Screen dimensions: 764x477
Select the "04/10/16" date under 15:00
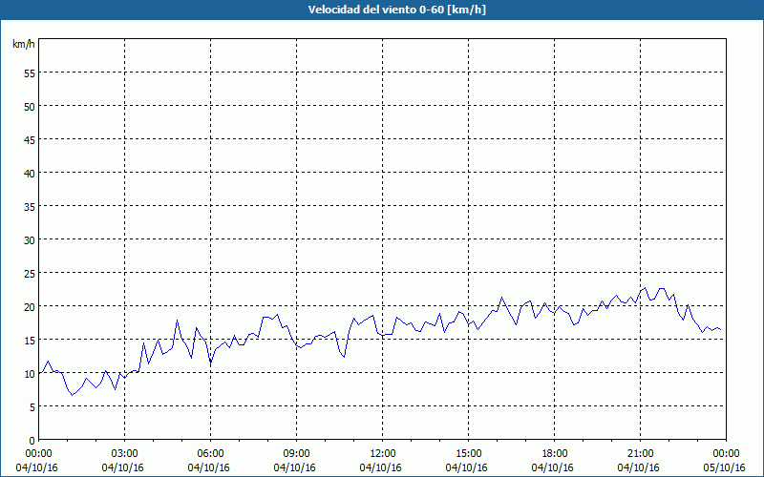pyautogui.click(x=467, y=467)
